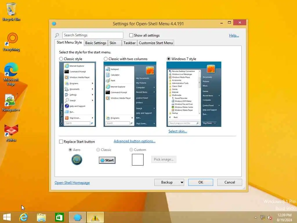Open the Skin tab
Screen dimensions: 297x223
pyautogui.click(x=115, y=43)
